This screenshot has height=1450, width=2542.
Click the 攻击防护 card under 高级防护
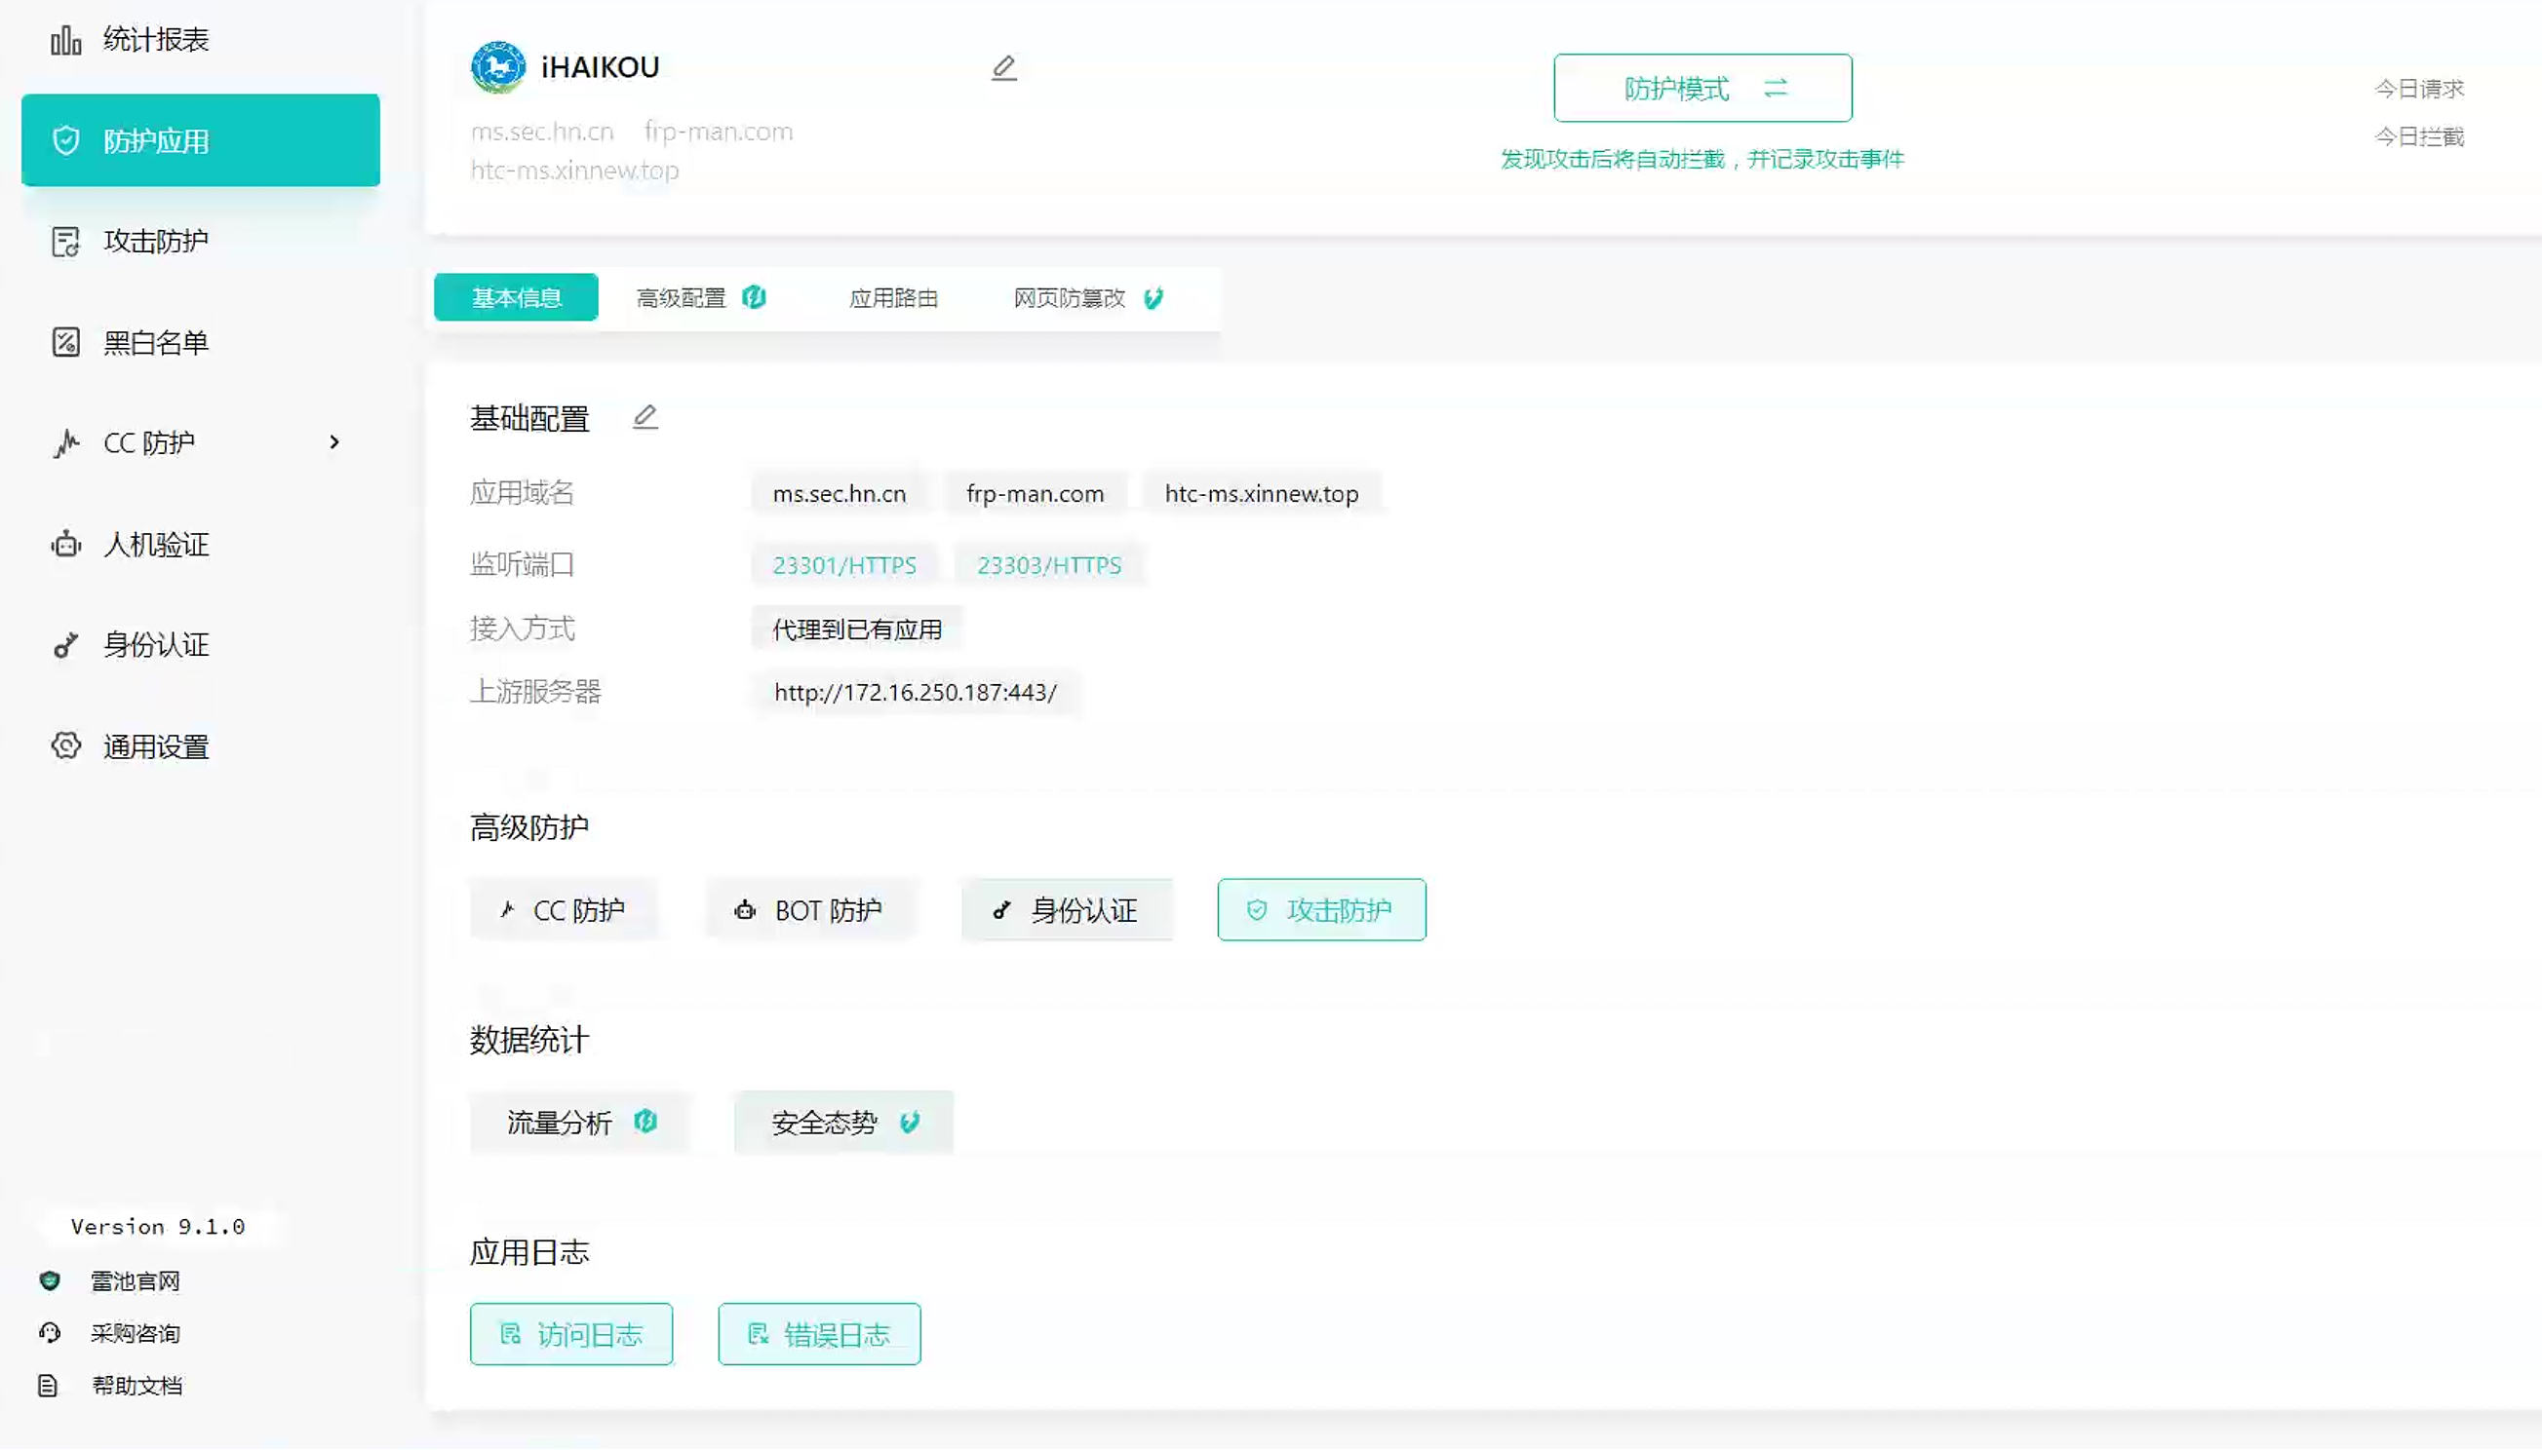[x=1319, y=908]
